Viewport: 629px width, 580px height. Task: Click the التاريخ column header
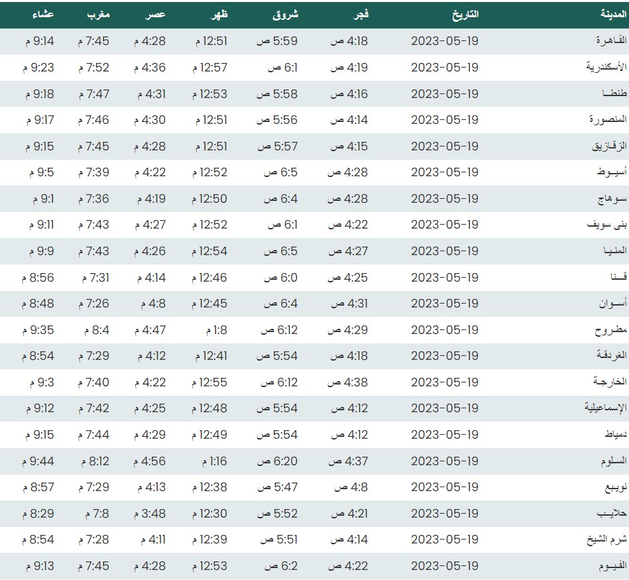pos(465,14)
